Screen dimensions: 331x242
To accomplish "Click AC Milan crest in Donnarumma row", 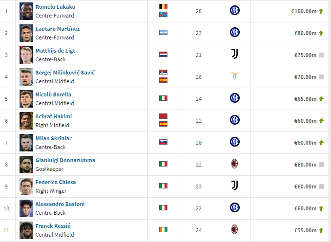I will point(234,164).
